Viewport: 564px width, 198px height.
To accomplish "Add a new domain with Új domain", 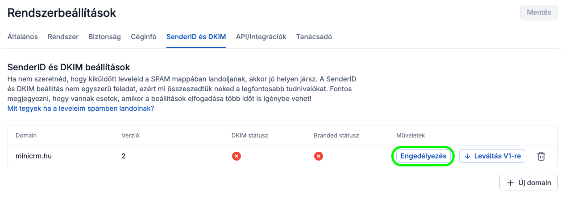I will point(528,182).
